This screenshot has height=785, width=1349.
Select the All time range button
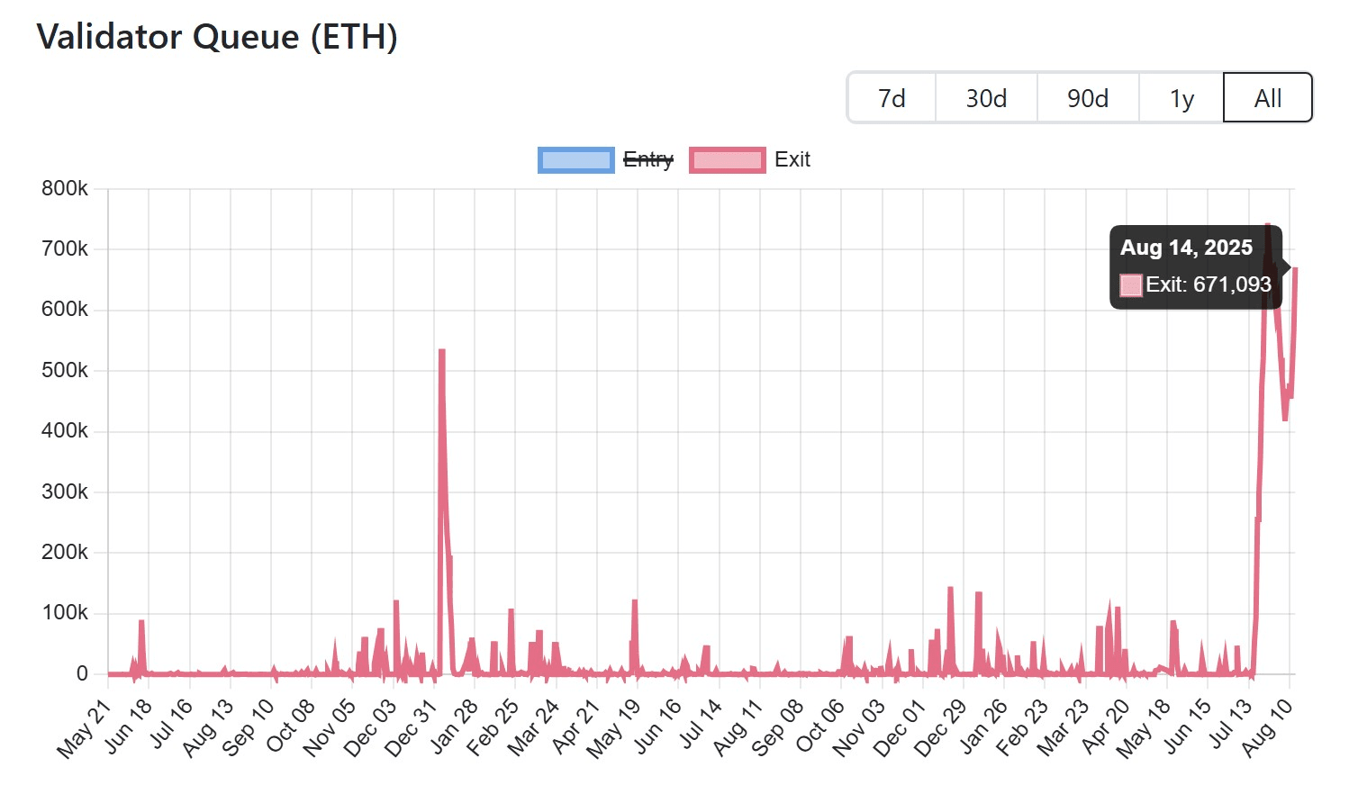(1267, 98)
